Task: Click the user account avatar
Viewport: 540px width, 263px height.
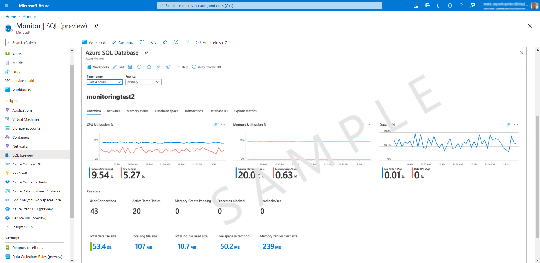Action: pos(534,6)
